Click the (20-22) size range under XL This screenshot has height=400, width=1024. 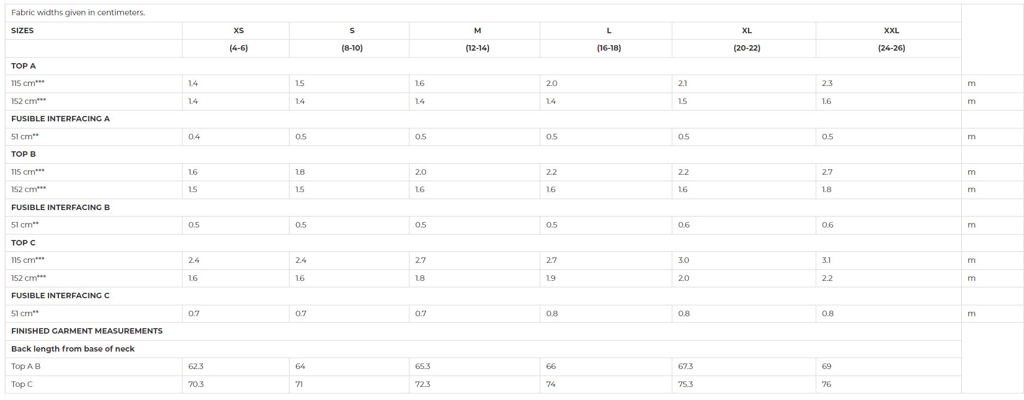coord(746,48)
